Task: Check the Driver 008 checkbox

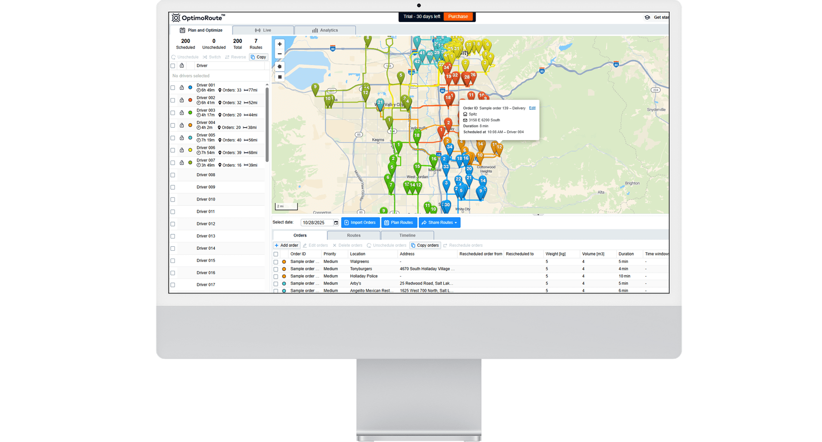Action: [x=173, y=175]
